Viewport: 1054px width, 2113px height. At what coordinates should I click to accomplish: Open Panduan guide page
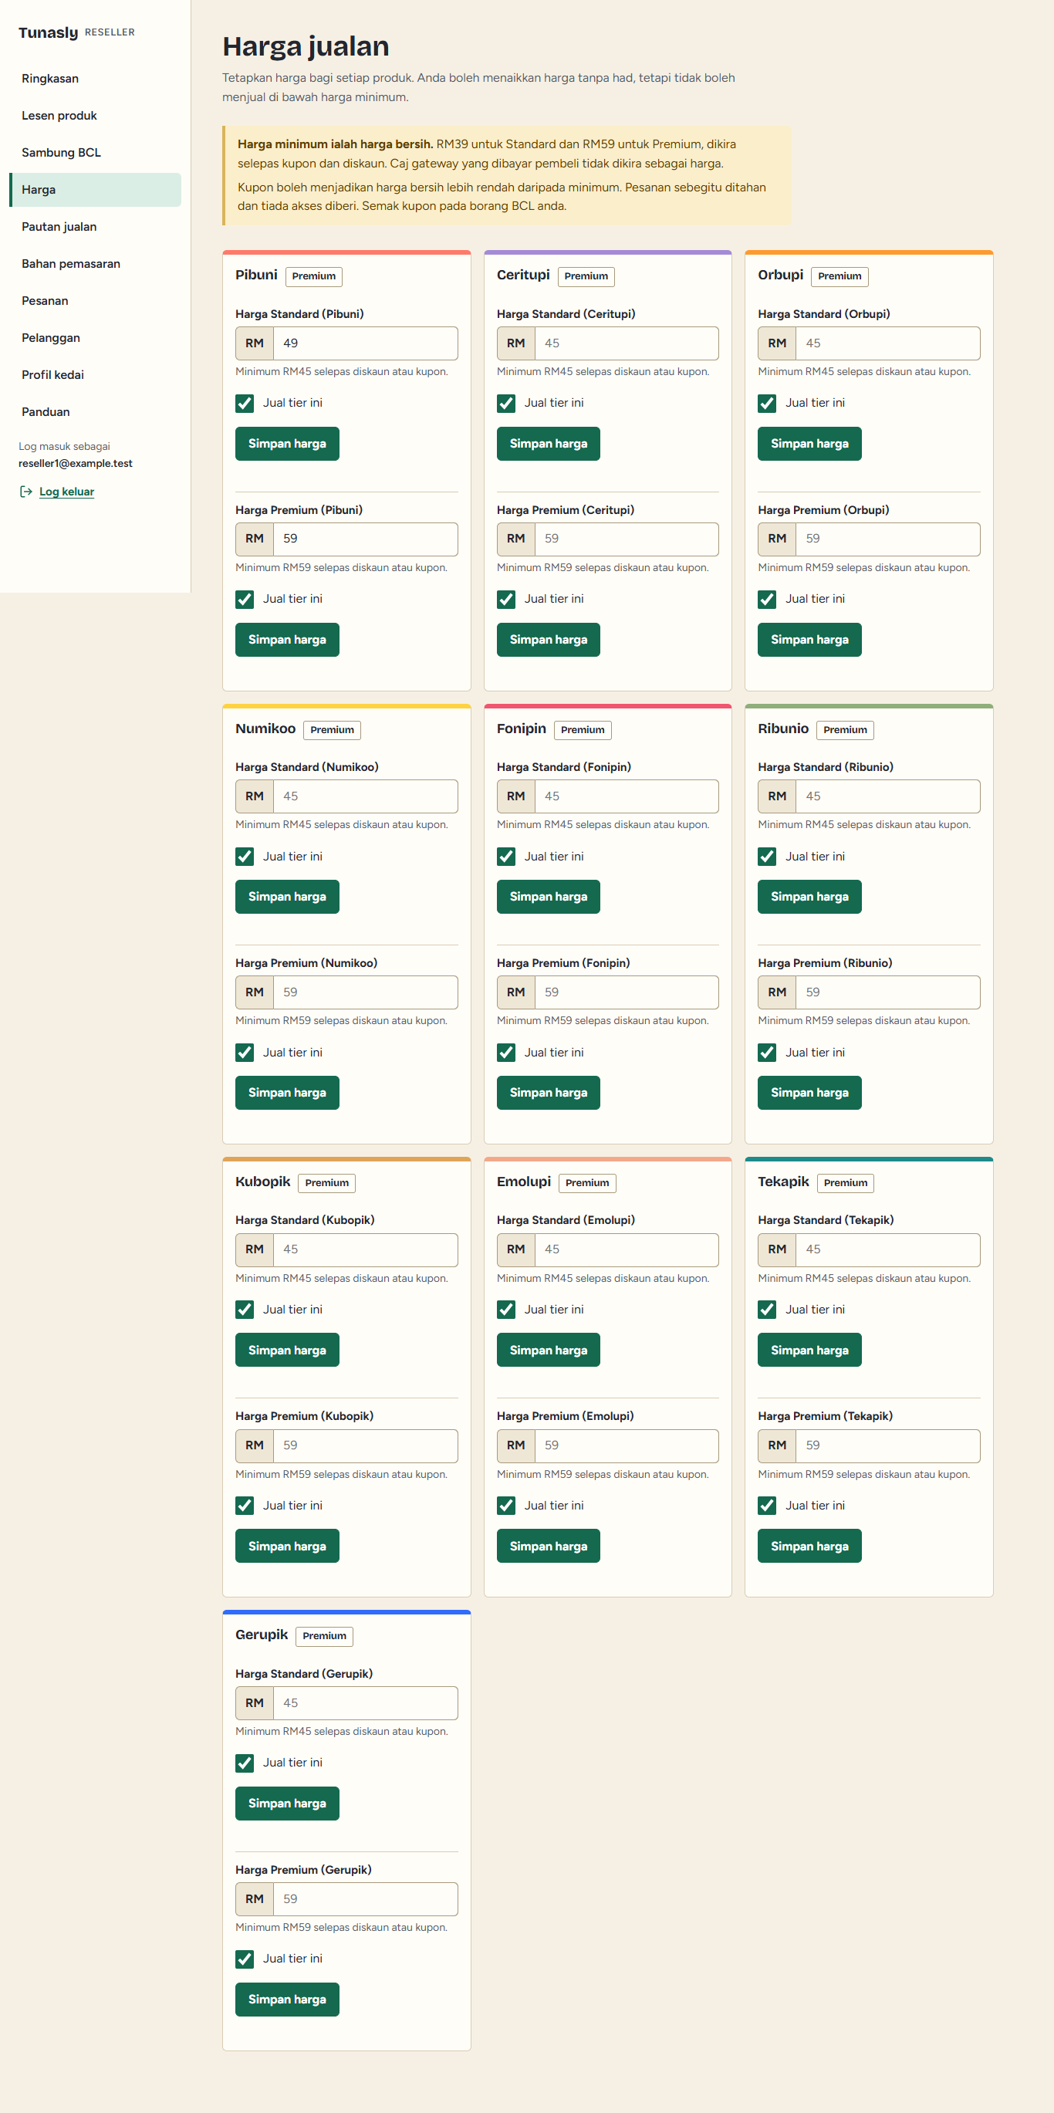[x=95, y=412]
